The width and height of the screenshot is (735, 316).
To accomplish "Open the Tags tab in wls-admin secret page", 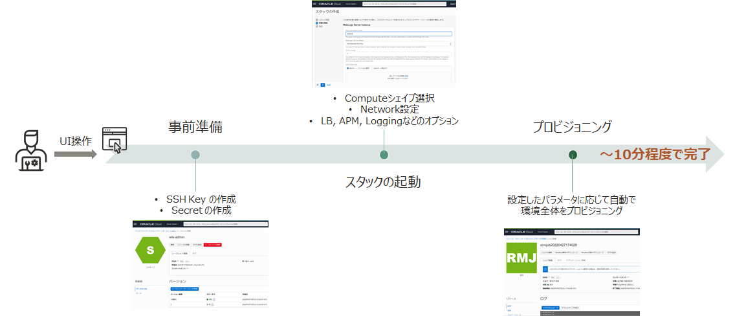I will tap(195, 254).
